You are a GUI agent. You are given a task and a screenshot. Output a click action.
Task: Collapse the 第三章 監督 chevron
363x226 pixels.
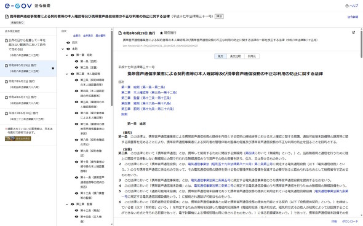[67, 205]
